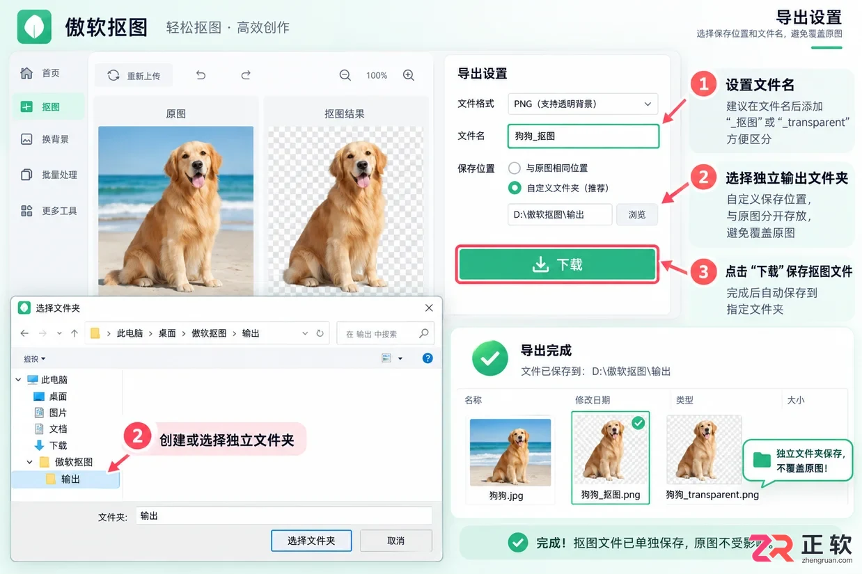Click the 重新上传 refresh icon button
This screenshot has height=574, width=862.
click(134, 75)
